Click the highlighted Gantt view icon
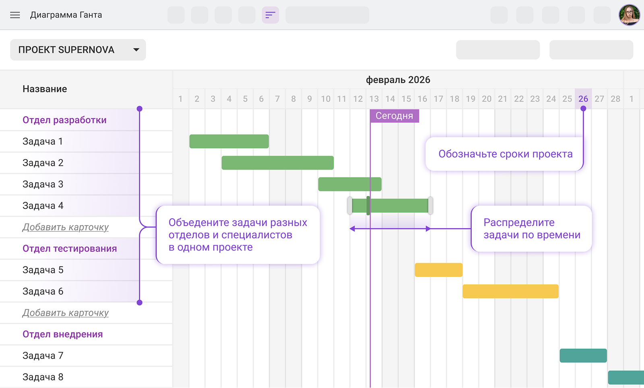Viewport: 644px width, 388px height. click(x=270, y=15)
